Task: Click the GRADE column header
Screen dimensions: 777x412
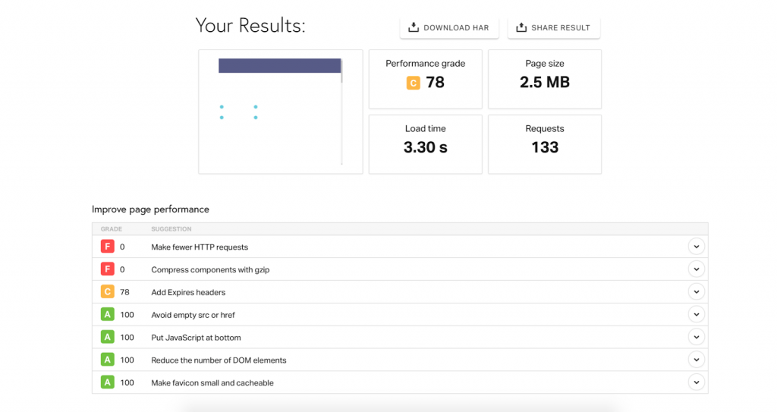Action: click(111, 229)
